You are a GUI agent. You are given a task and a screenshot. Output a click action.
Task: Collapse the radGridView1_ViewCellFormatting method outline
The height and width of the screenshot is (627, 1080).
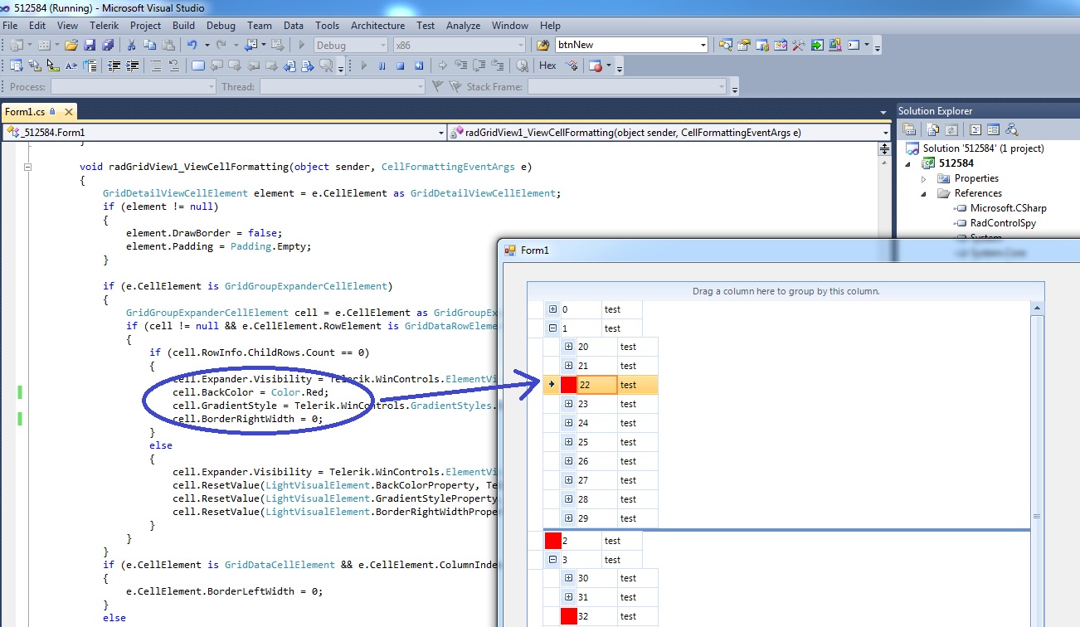tap(27, 167)
